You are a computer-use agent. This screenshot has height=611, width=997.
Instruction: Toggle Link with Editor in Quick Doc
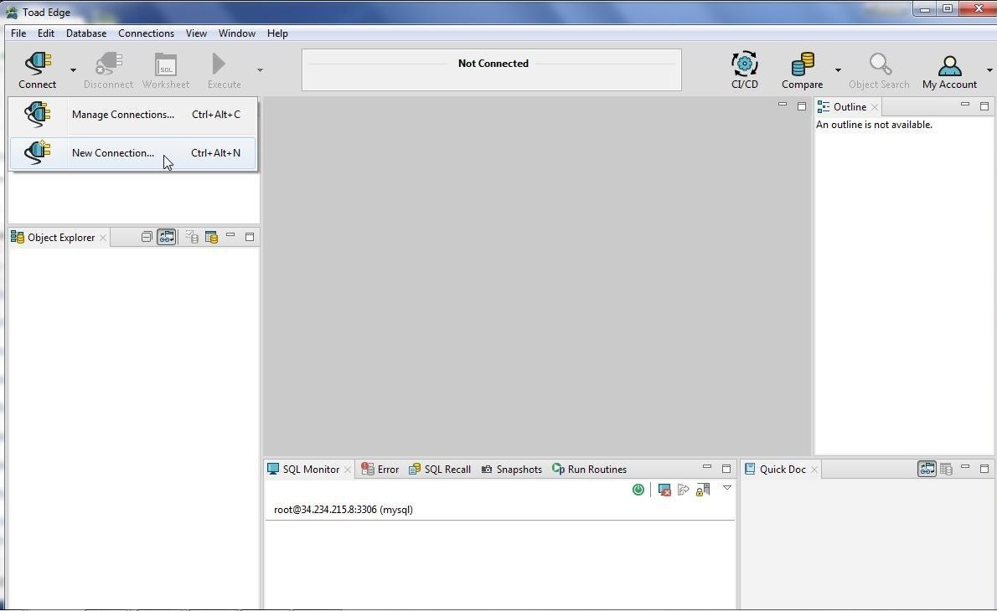click(x=927, y=469)
